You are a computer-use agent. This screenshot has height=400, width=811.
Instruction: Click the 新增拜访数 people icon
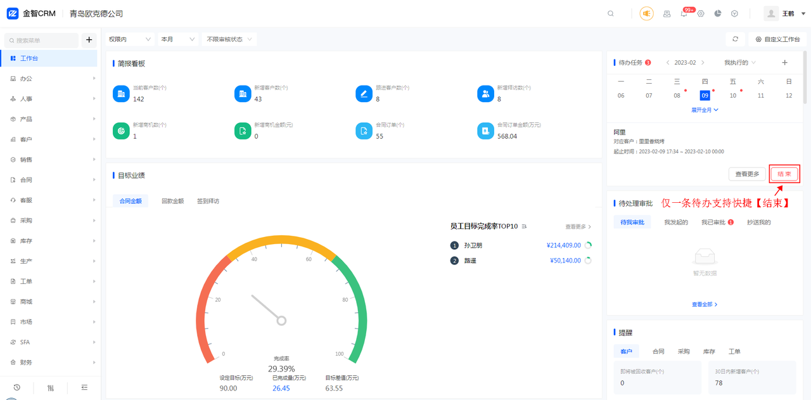pos(485,94)
